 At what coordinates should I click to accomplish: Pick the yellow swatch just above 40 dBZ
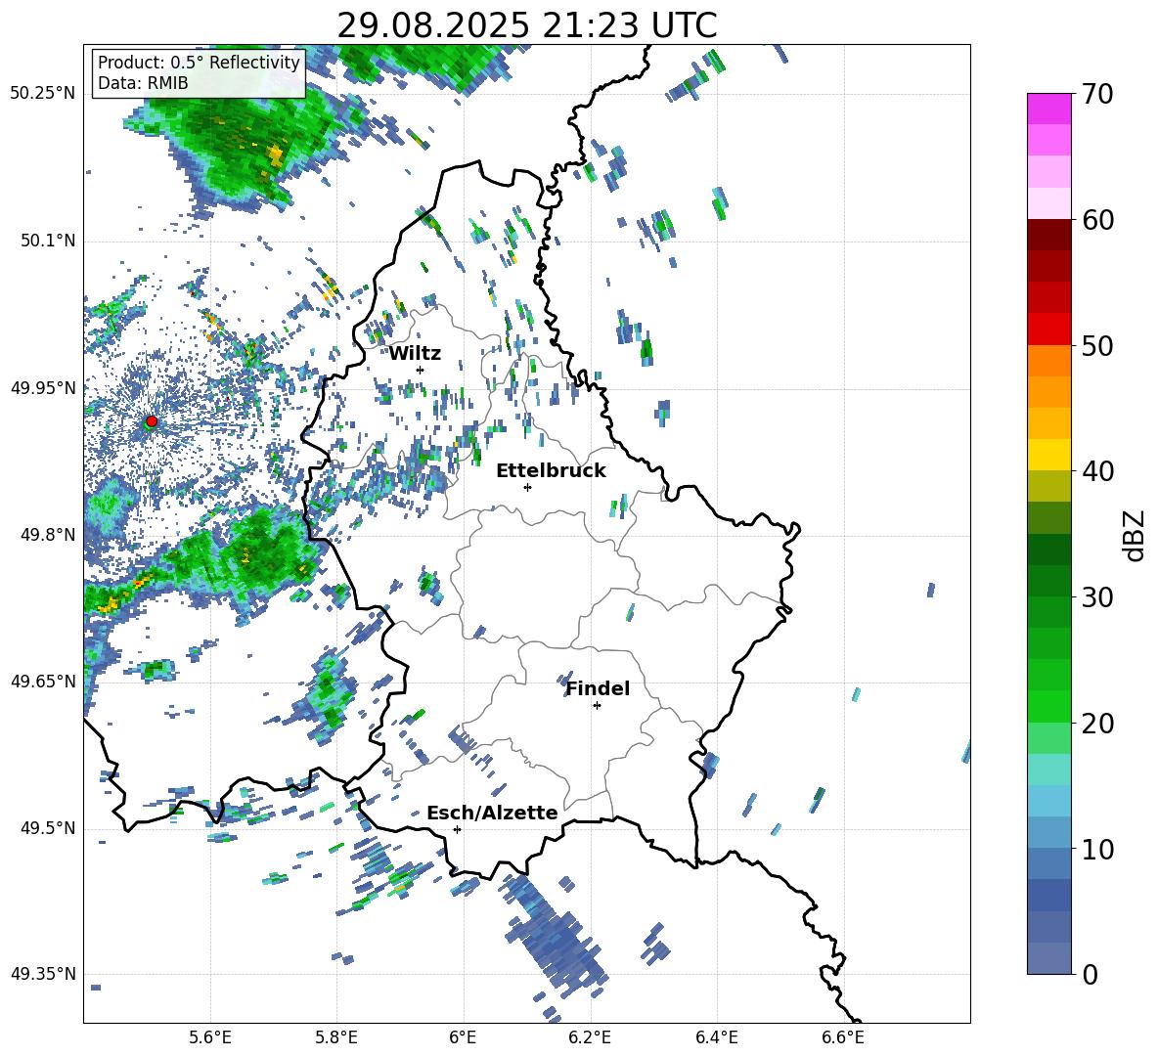tap(1048, 455)
